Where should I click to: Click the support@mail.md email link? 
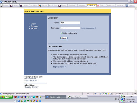click(31, 81)
